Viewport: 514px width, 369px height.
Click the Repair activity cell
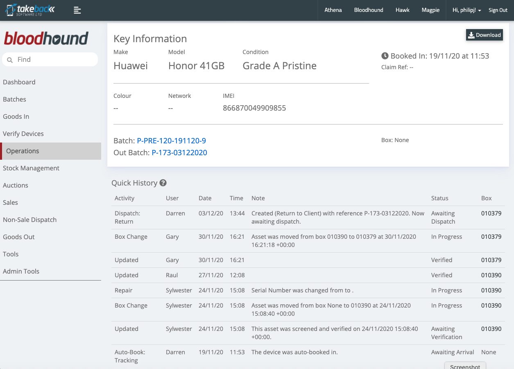pyautogui.click(x=124, y=290)
